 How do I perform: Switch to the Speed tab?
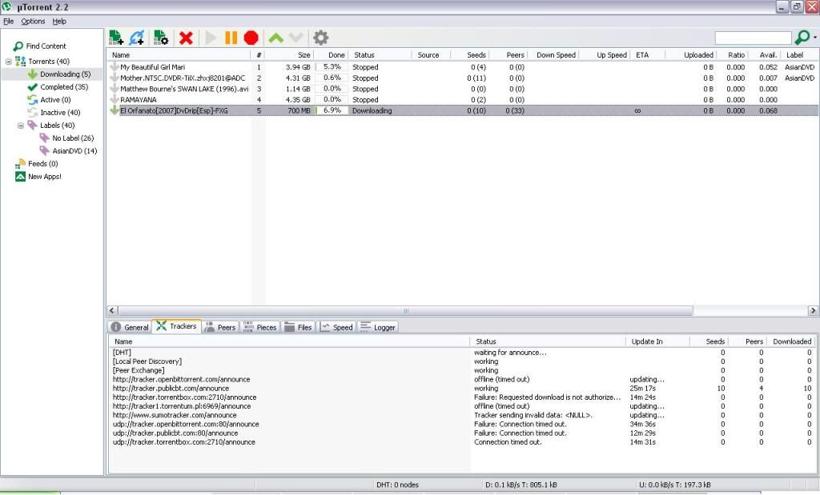tap(337, 327)
